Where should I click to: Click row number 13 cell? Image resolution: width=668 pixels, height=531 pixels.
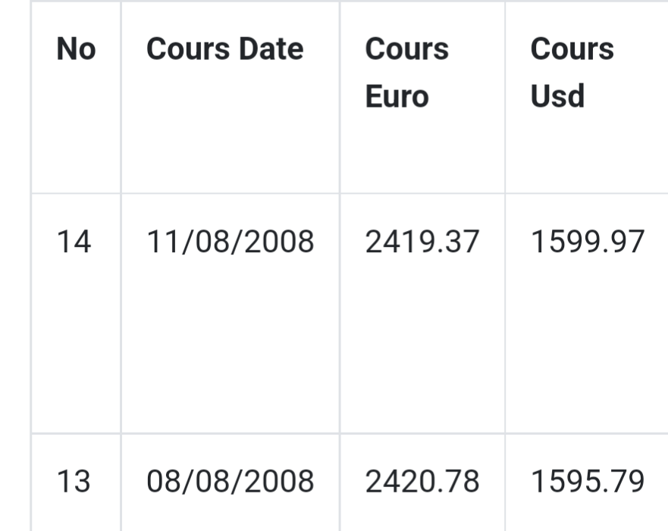pyautogui.click(x=74, y=481)
